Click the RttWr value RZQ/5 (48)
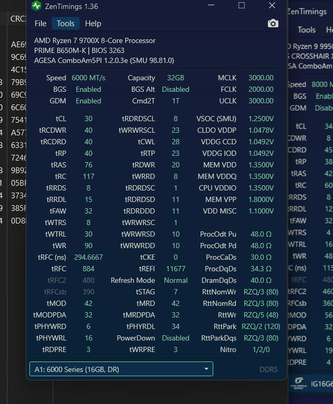 click(261, 315)
